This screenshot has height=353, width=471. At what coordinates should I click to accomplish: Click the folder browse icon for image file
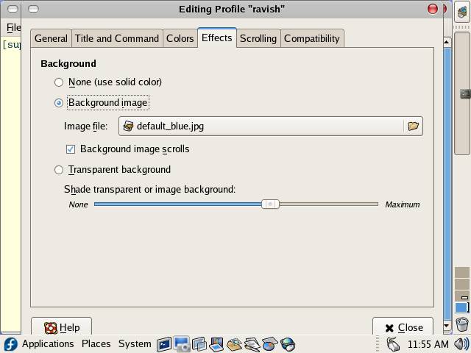[413, 126]
